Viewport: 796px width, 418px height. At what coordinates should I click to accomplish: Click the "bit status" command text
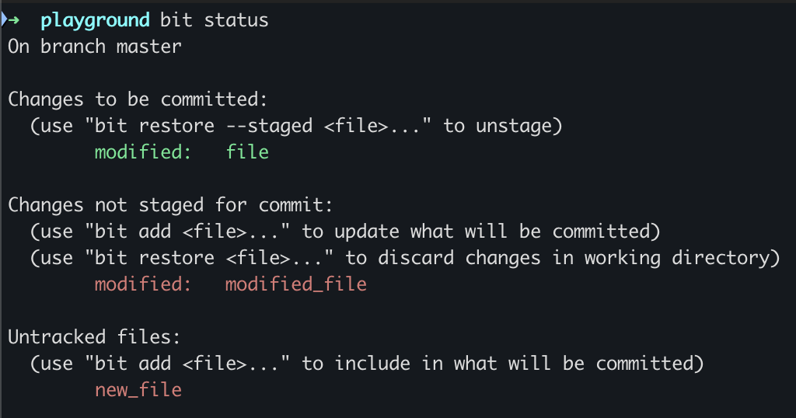(214, 20)
